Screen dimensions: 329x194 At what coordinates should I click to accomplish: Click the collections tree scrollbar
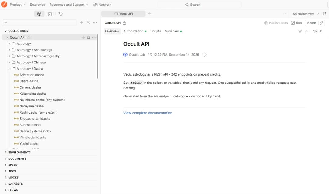[97, 56]
